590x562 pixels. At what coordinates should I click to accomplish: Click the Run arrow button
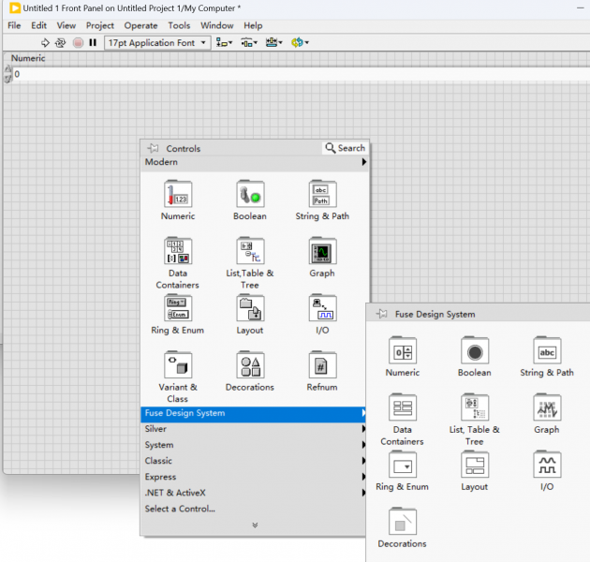point(45,42)
